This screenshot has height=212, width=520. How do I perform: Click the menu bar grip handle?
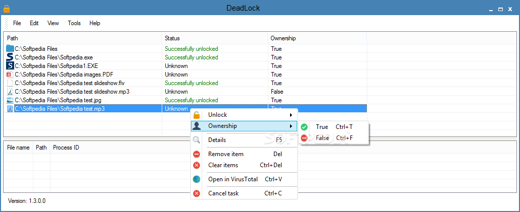pyautogui.click(x=6, y=23)
